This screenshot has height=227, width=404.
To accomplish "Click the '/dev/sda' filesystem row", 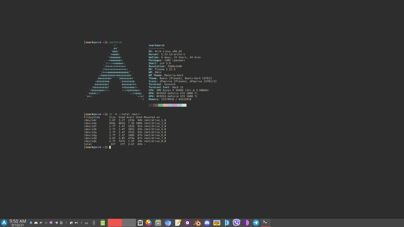I will (x=125, y=132).
